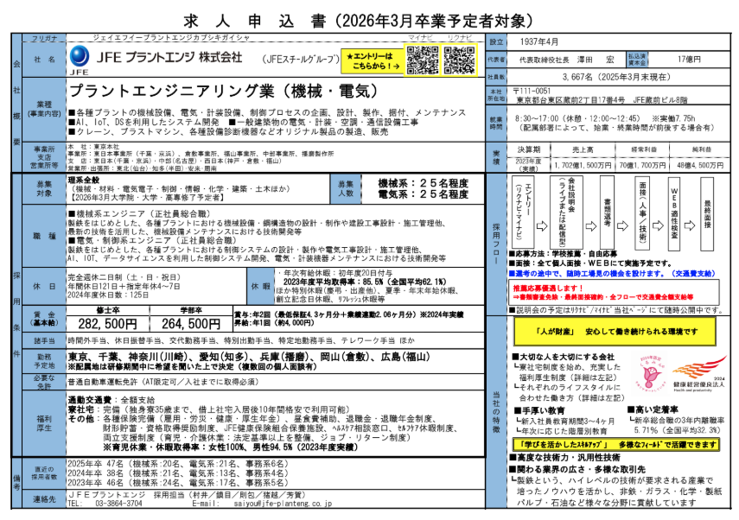Click the 勤務予定地 locations line starting 東京、千葉
The width and height of the screenshot is (739, 520).
coord(248,357)
